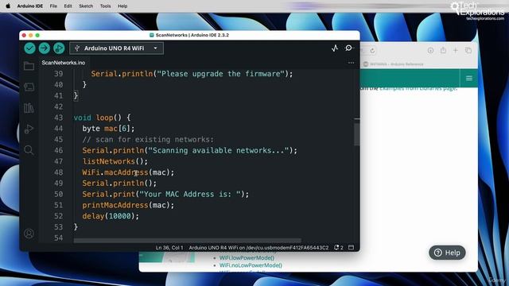Open the tab options three-dots menu

[351, 63]
